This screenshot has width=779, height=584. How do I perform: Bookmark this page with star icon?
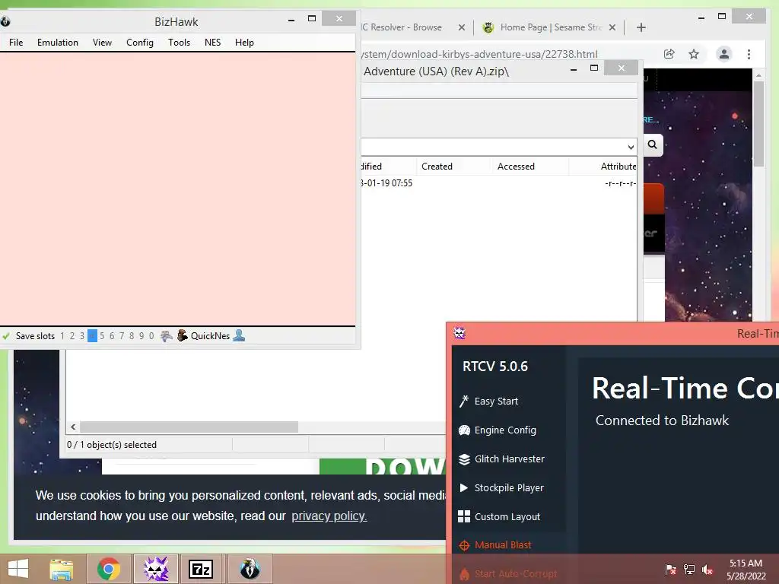pos(694,54)
